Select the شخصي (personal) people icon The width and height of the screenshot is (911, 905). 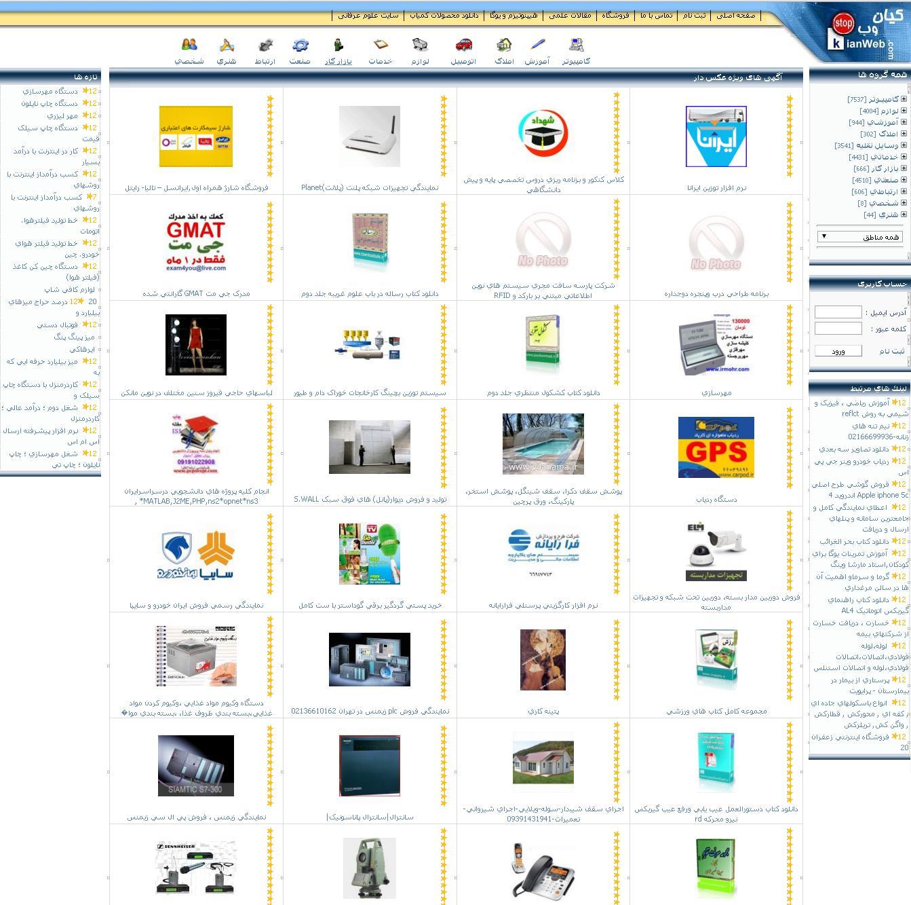tap(189, 45)
